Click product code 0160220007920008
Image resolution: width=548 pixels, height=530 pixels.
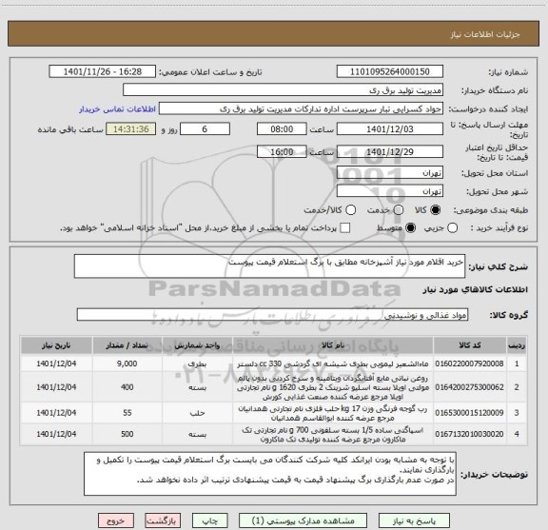coord(469,363)
